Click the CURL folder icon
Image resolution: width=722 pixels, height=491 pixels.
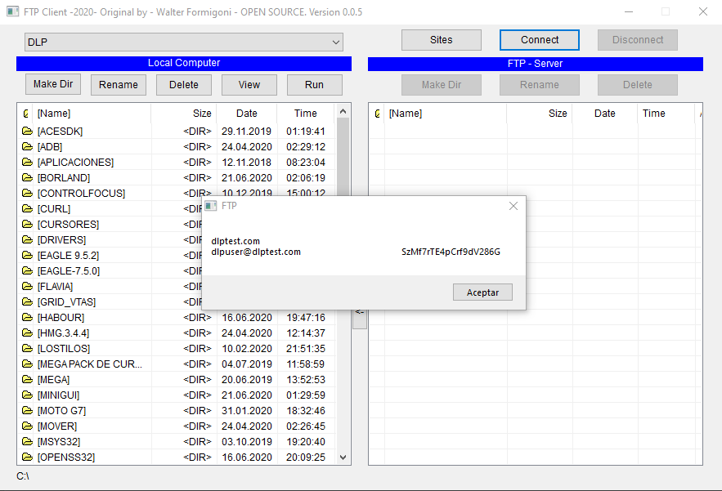(27, 209)
